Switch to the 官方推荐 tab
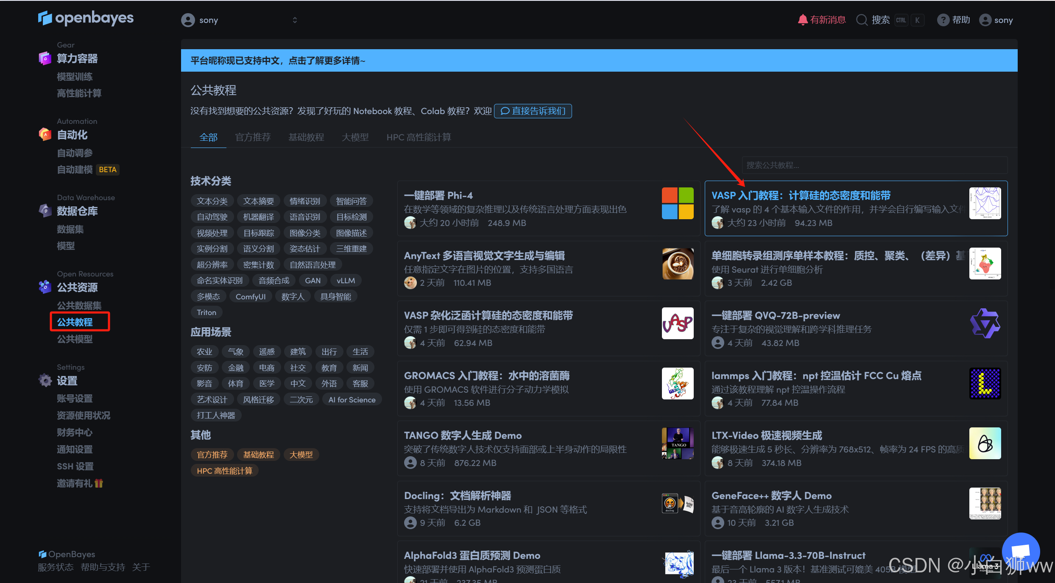The width and height of the screenshot is (1055, 583). pyautogui.click(x=253, y=137)
